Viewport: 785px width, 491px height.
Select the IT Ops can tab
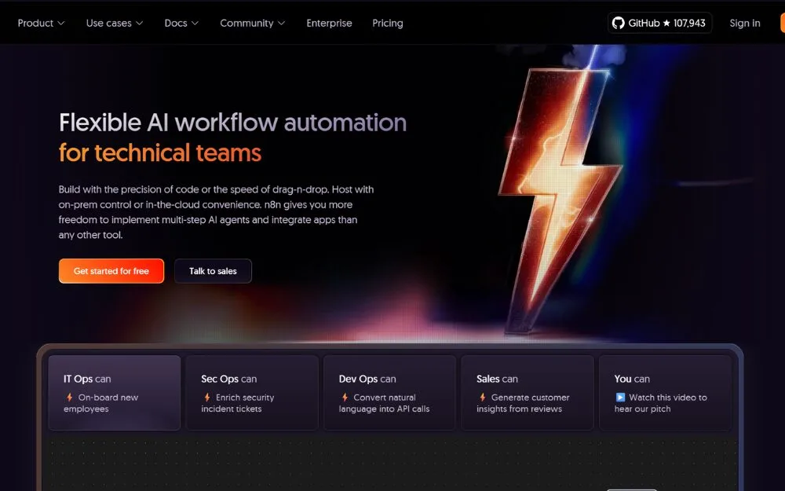pyautogui.click(x=114, y=393)
